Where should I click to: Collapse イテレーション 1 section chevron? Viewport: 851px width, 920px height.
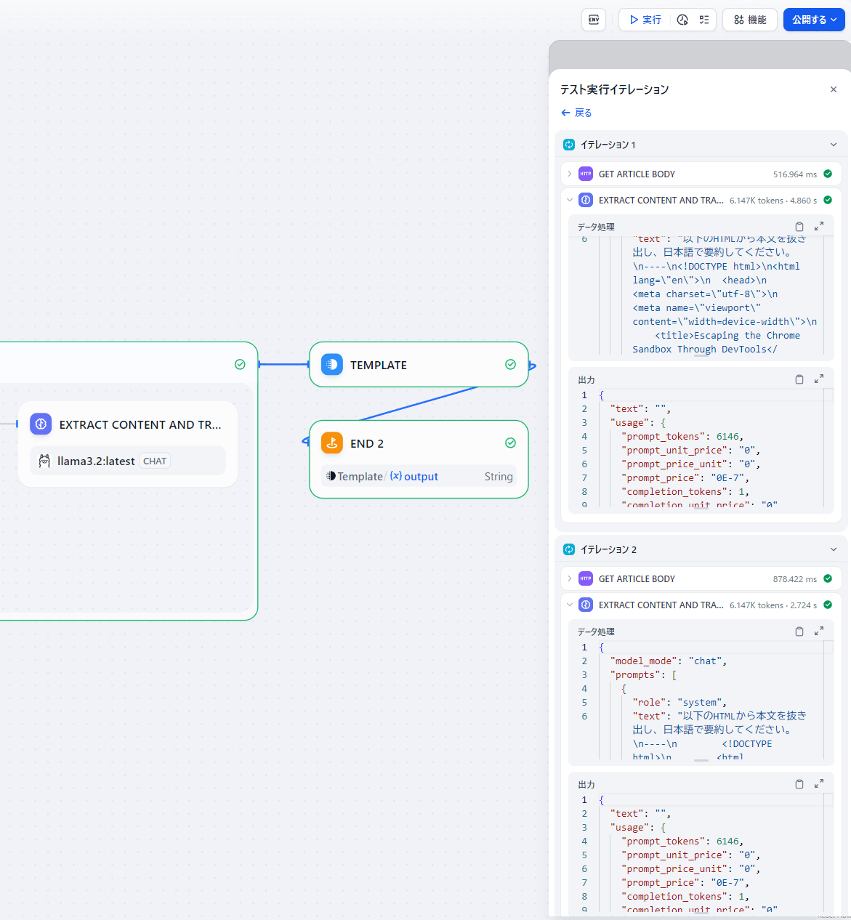834,145
